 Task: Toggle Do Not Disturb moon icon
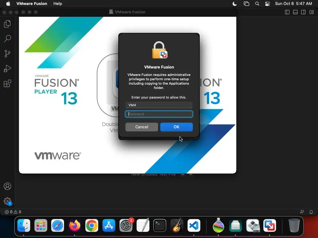tap(235, 4)
